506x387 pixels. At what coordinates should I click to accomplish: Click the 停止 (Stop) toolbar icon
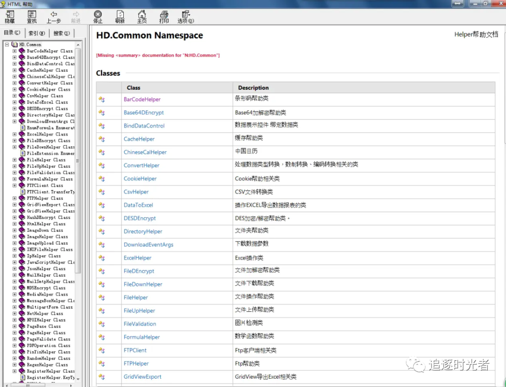point(98,14)
